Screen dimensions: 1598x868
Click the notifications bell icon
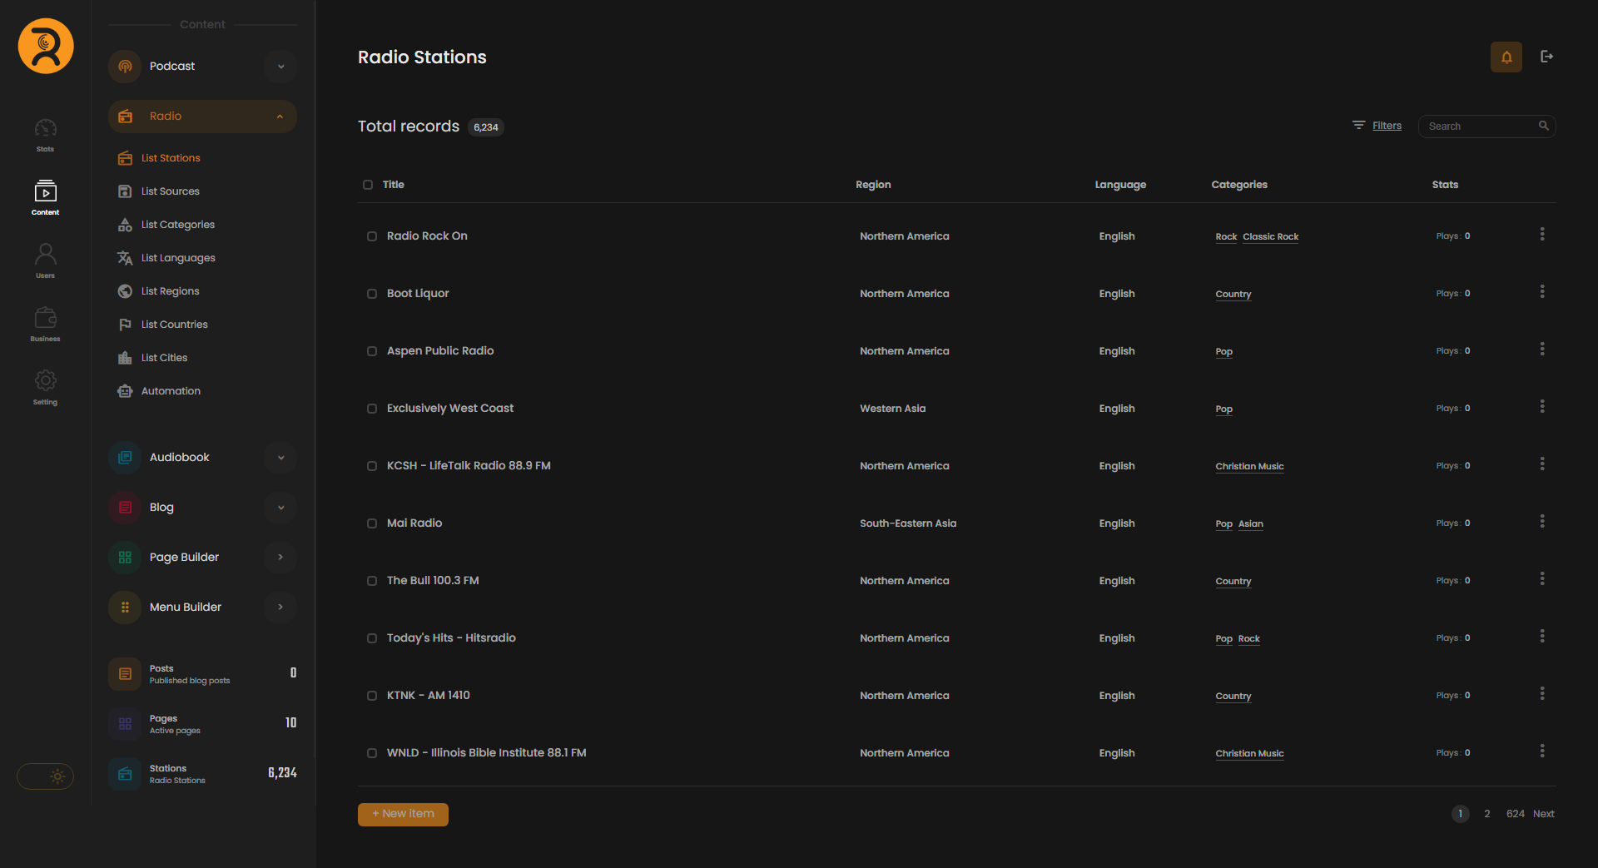[1506, 57]
